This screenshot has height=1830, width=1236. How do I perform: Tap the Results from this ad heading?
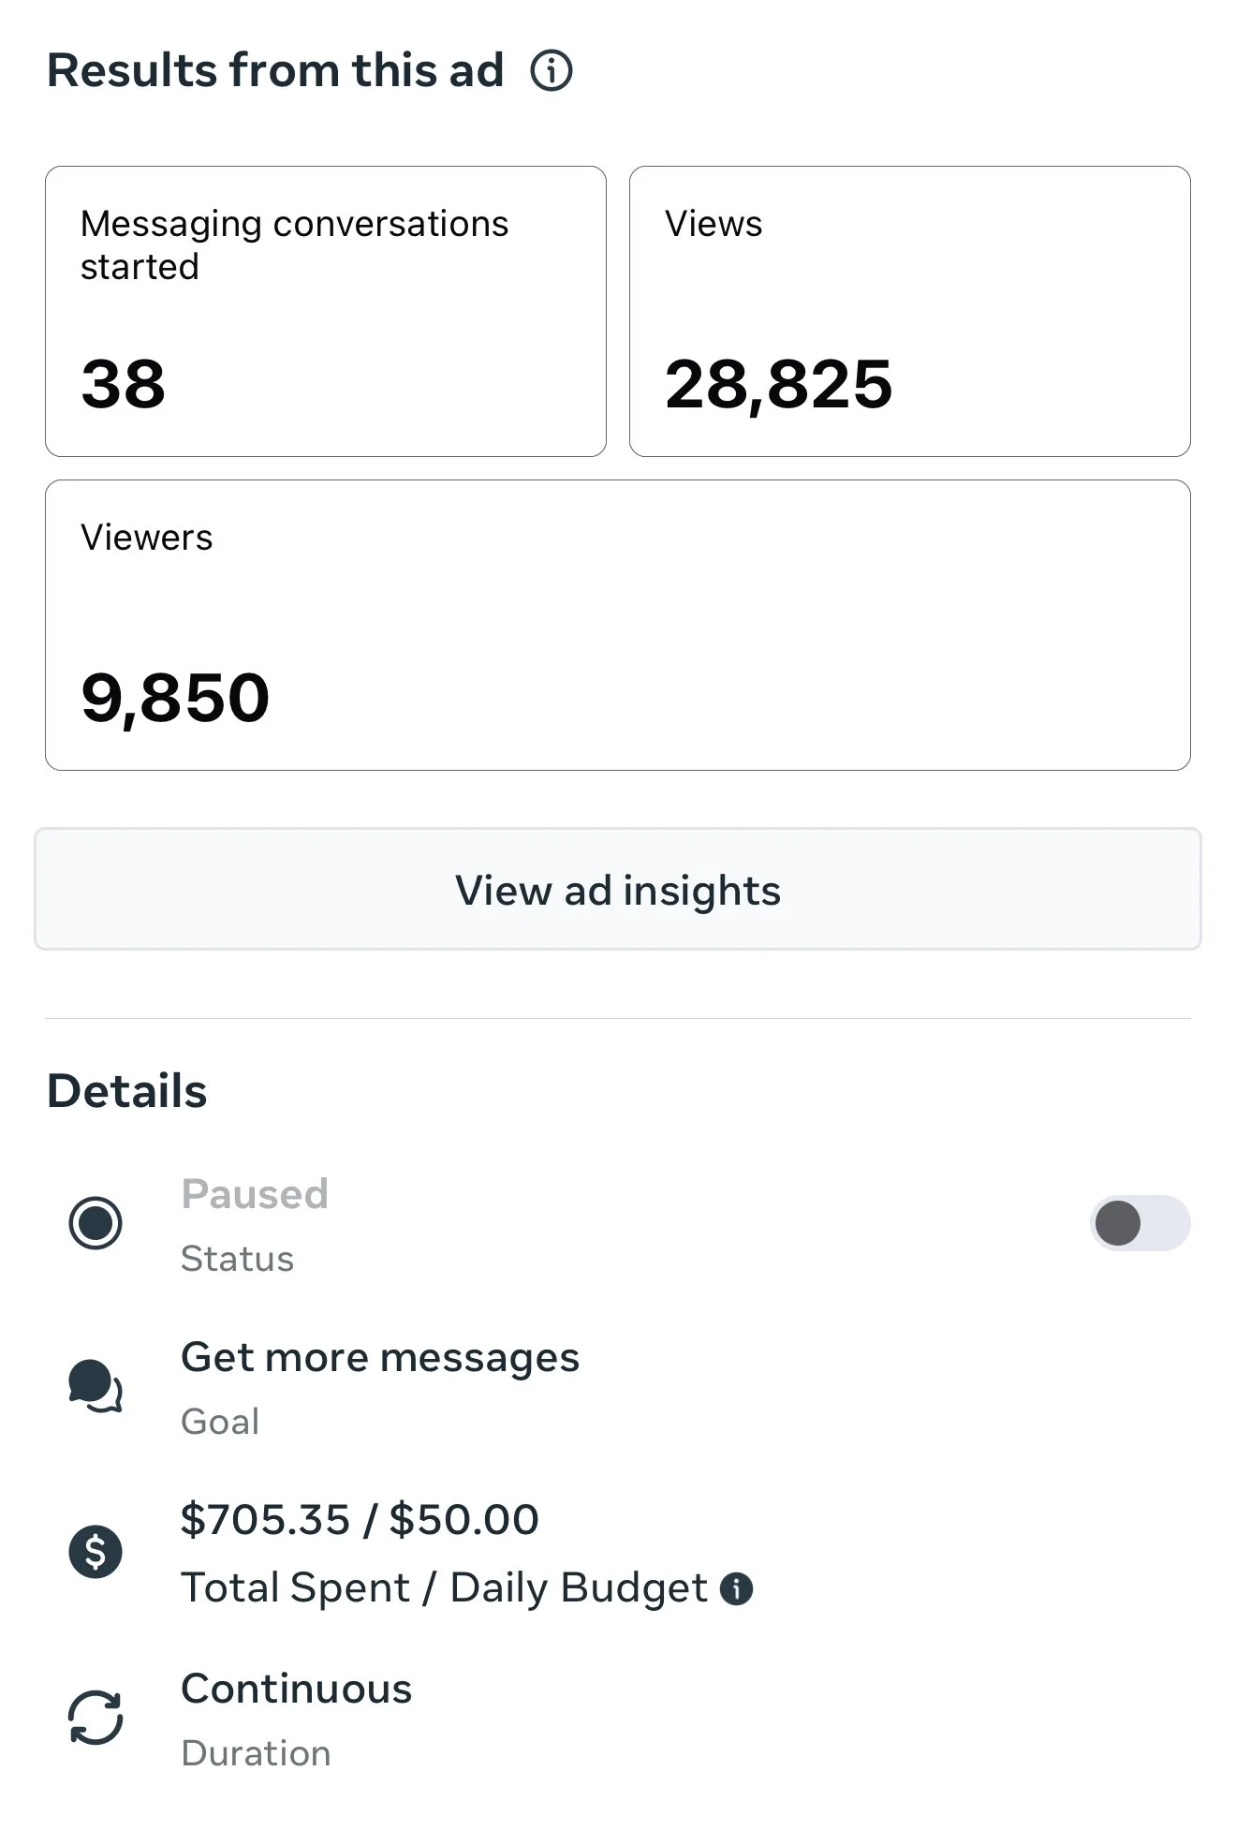point(275,70)
